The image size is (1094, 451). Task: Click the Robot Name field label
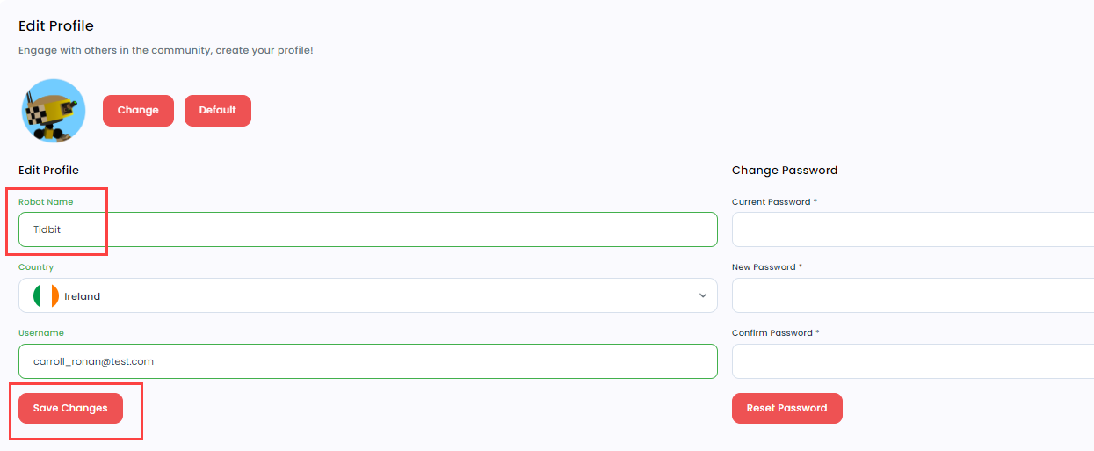click(x=46, y=202)
